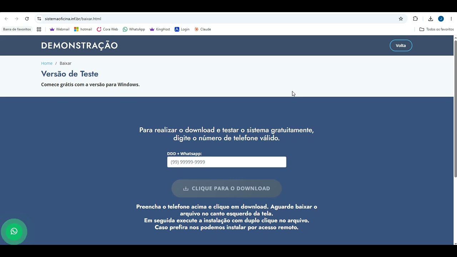Go to Home breadcrumb link
The width and height of the screenshot is (457, 257).
47,63
